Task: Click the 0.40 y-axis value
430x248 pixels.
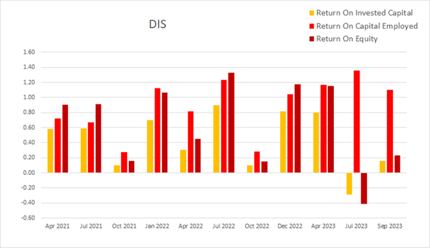Action: point(29,143)
